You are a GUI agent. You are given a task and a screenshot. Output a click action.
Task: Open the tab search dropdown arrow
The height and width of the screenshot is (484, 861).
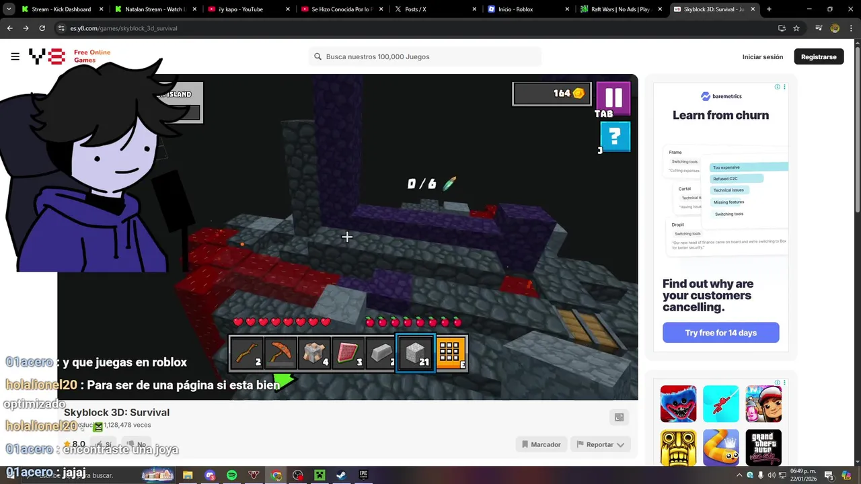click(x=9, y=9)
